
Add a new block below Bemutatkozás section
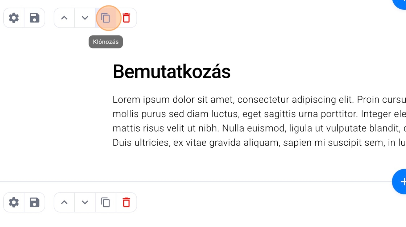coord(400,182)
